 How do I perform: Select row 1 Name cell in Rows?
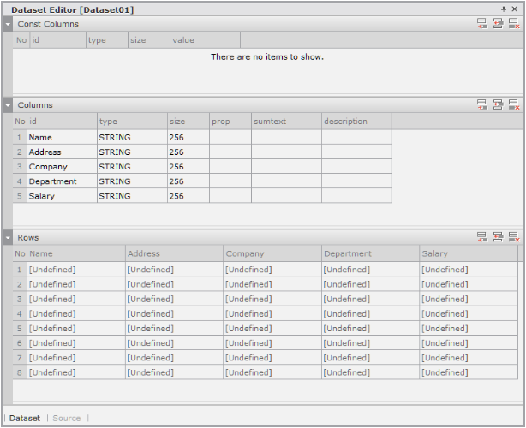[76, 270]
